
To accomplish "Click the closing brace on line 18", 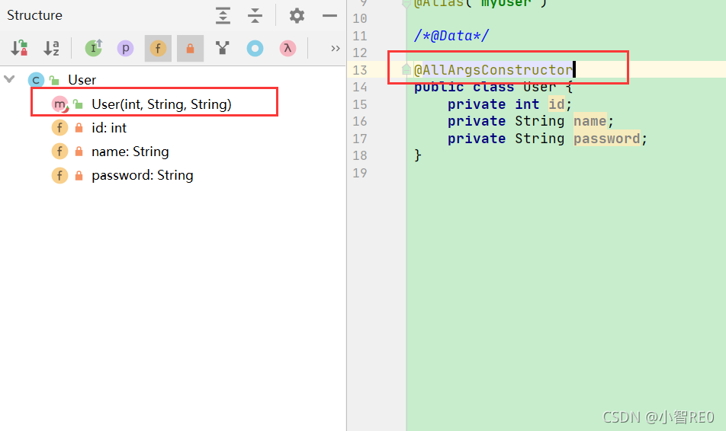I will 418,155.
